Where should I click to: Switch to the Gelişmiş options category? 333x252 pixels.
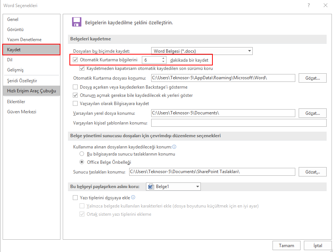[x=15, y=70]
